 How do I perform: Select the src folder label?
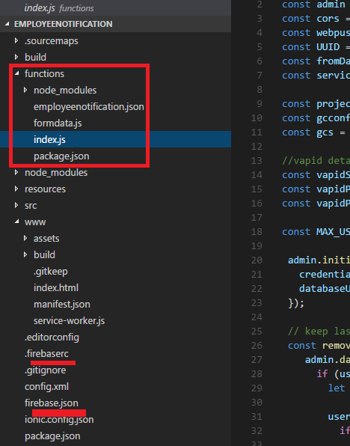(x=31, y=206)
